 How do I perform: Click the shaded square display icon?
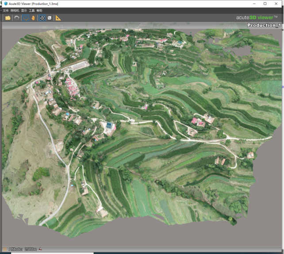pyautogui.click(x=49, y=18)
